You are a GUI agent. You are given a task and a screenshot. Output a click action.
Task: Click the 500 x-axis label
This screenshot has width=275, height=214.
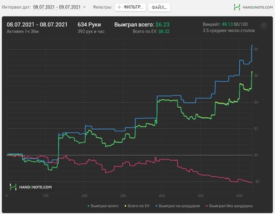pos(201,196)
